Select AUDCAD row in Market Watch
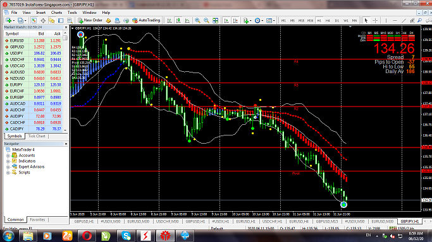 [34, 104]
